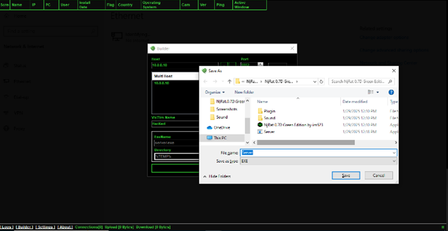448x231 pixels.
Task: Click the Save button
Action: point(346,176)
